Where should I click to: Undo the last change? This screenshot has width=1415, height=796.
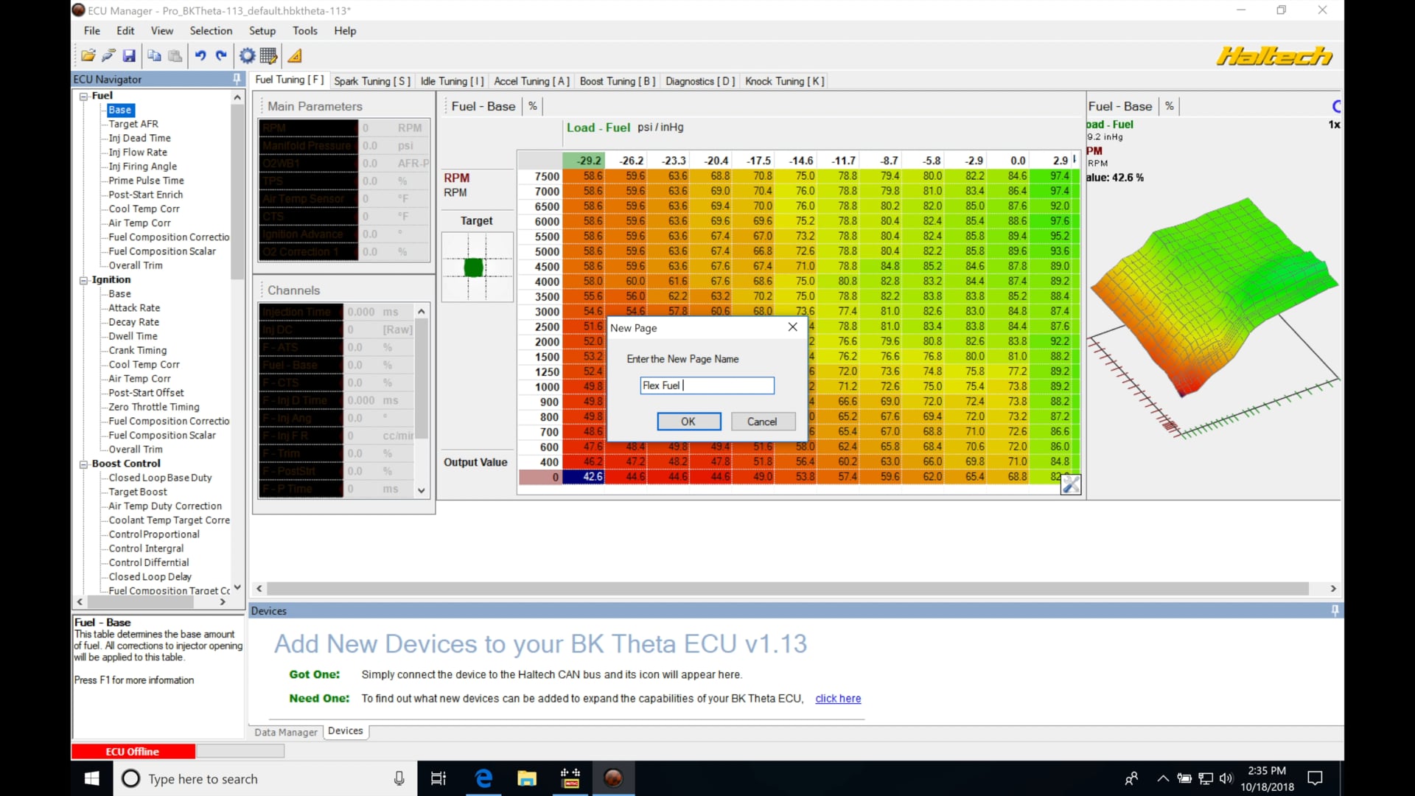coord(200,55)
